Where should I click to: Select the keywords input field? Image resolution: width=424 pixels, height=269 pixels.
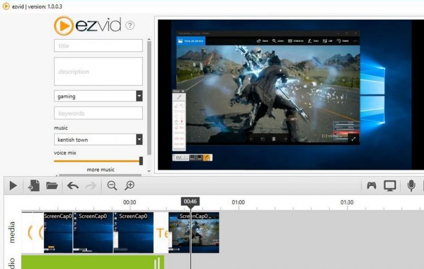click(x=98, y=113)
